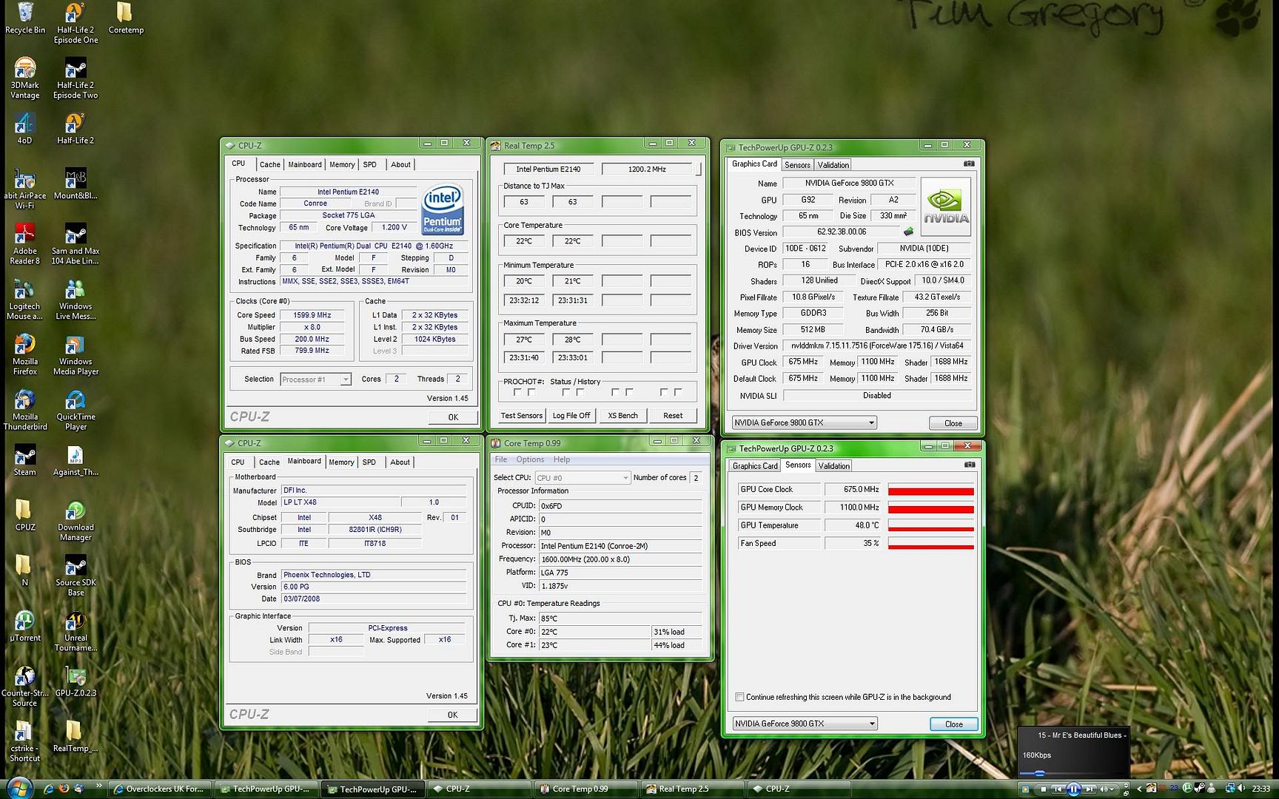Open the Coretemp folder on desktop
The image size is (1279, 799).
tap(126, 18)
